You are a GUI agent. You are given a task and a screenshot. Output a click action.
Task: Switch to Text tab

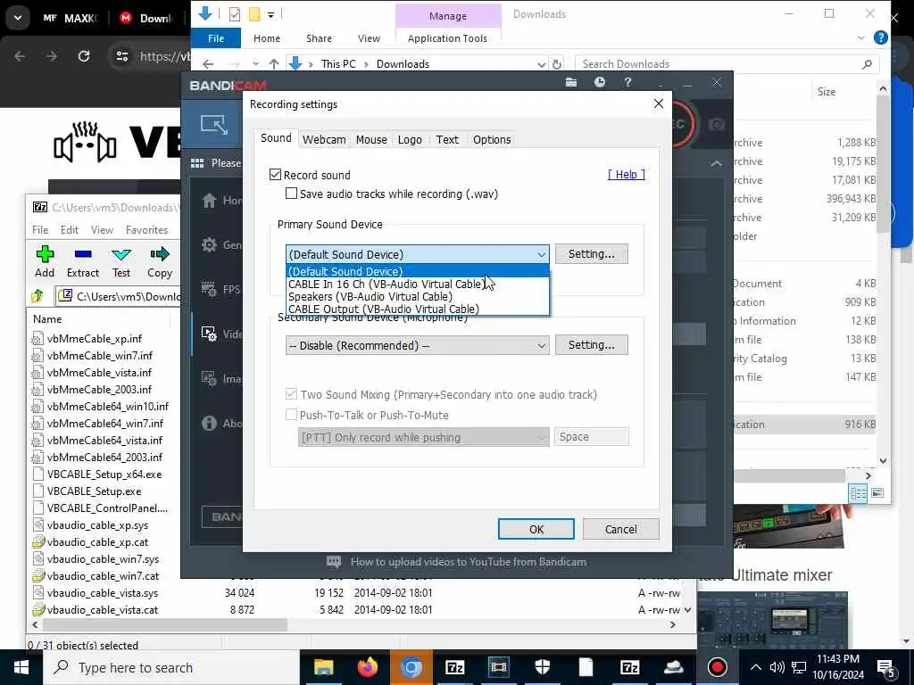pos(447,140)
